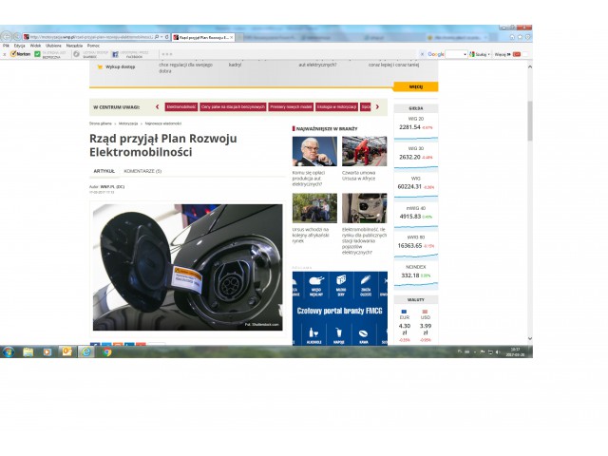Switch to the Komentarze (5) tab
This screenshot has height=456, width=608.
pyautogui.click(x=142, y=171)
